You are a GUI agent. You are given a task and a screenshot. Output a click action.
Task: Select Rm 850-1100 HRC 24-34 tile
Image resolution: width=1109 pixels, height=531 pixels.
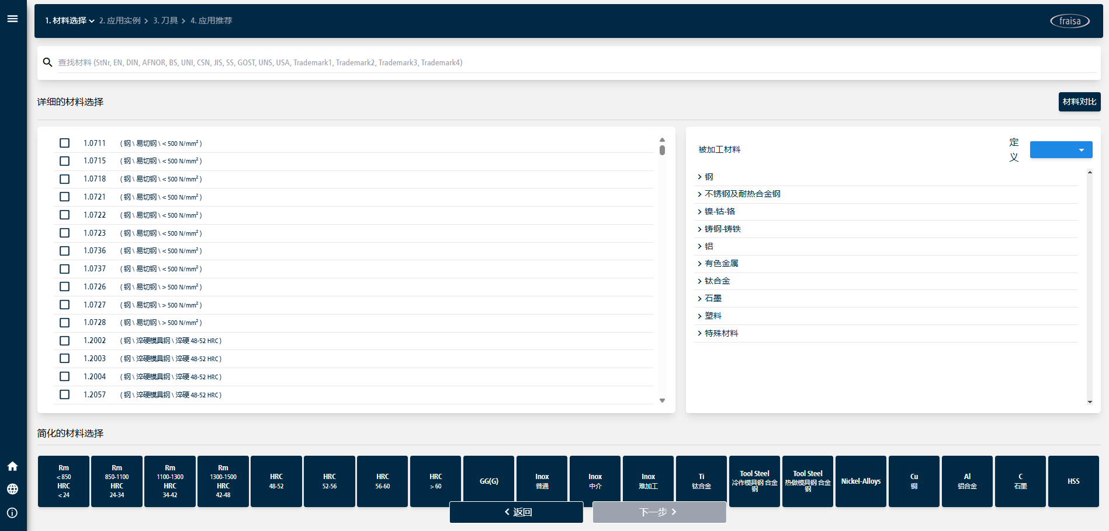(x=117, y=481)
